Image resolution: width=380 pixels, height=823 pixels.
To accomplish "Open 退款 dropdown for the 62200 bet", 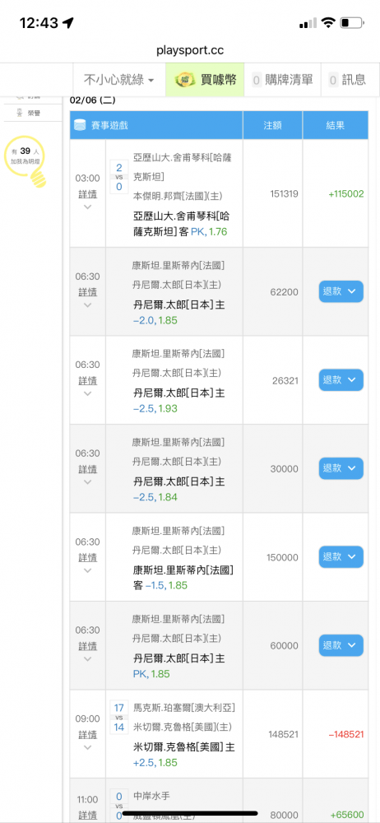I will (341, 291).
